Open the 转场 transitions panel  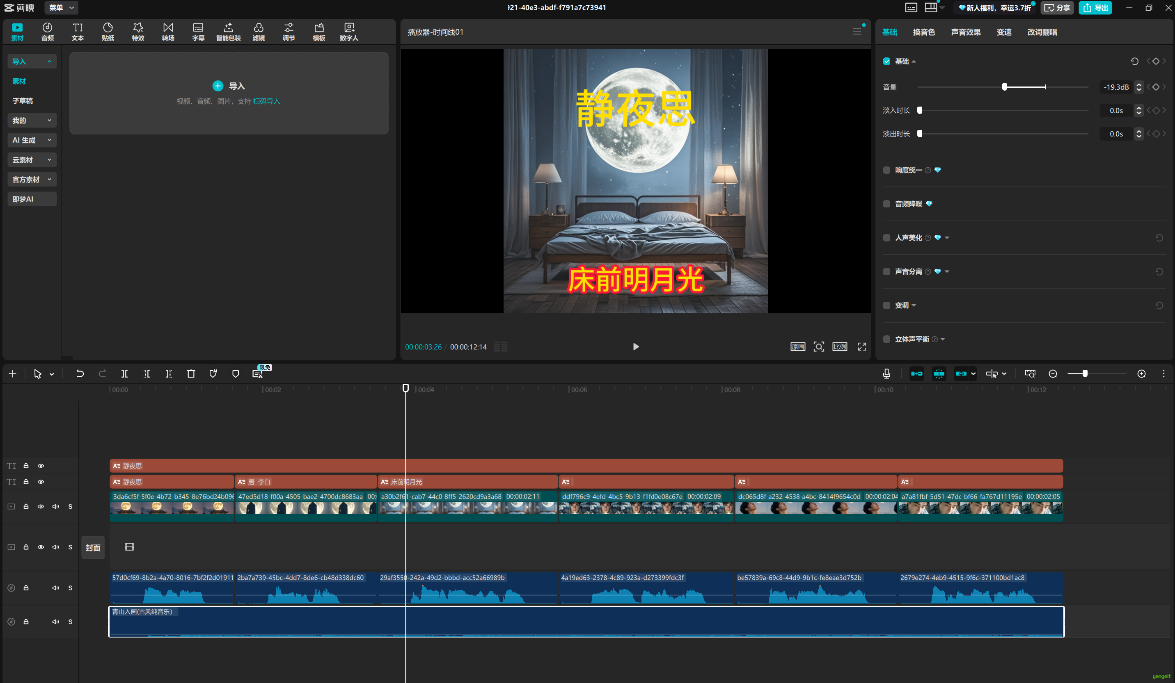pyautogui.click(x=168, y=31)
